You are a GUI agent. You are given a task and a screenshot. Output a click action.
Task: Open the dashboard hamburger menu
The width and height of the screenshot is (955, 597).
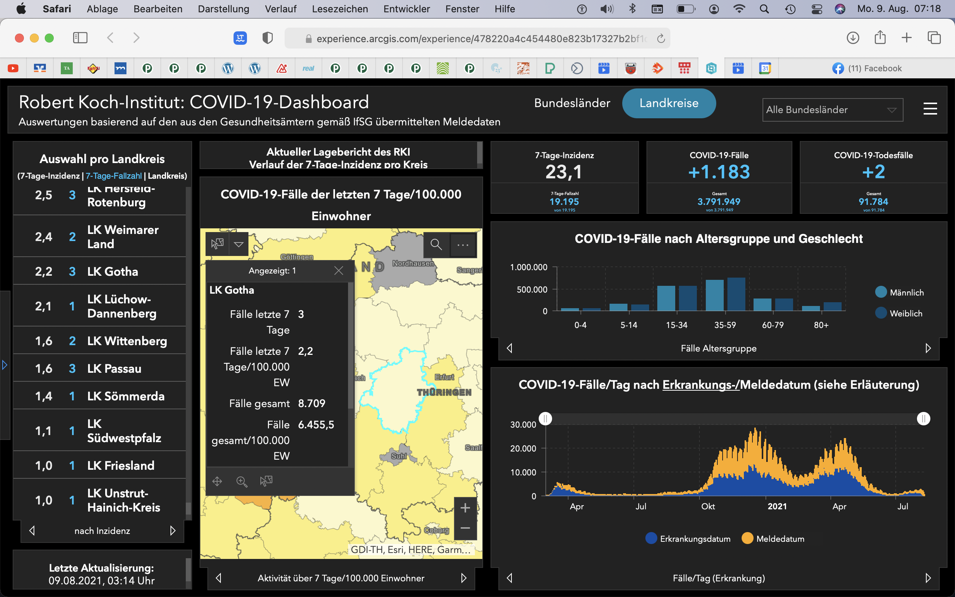(930, 109)
